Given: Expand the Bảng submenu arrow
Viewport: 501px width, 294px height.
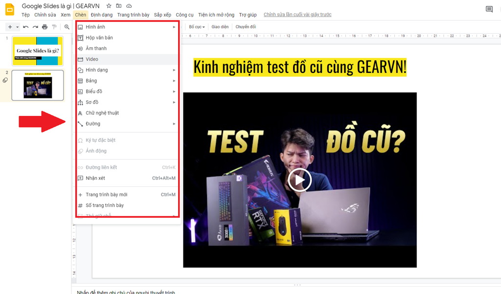Looking at the screenshot, I should [x=174, y=81].
